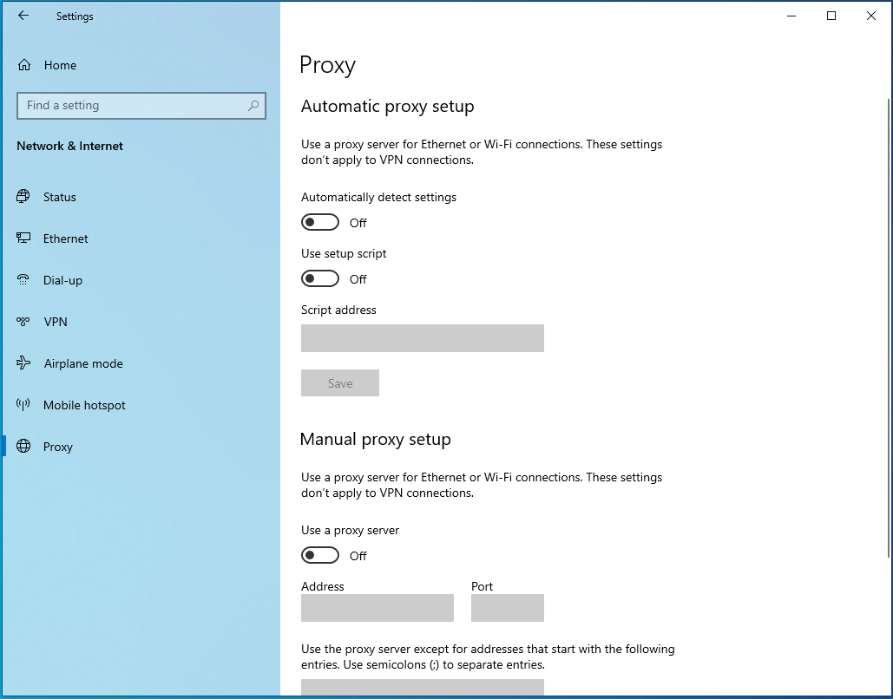Screen dimensions: 893x699
Task: Click the Airplane mode plane icon
Action: coord(23,363)
